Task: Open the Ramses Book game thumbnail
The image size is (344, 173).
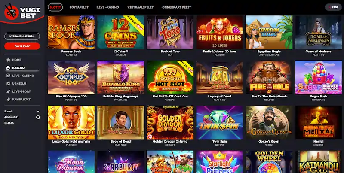Action: click(x=71, y=32)
